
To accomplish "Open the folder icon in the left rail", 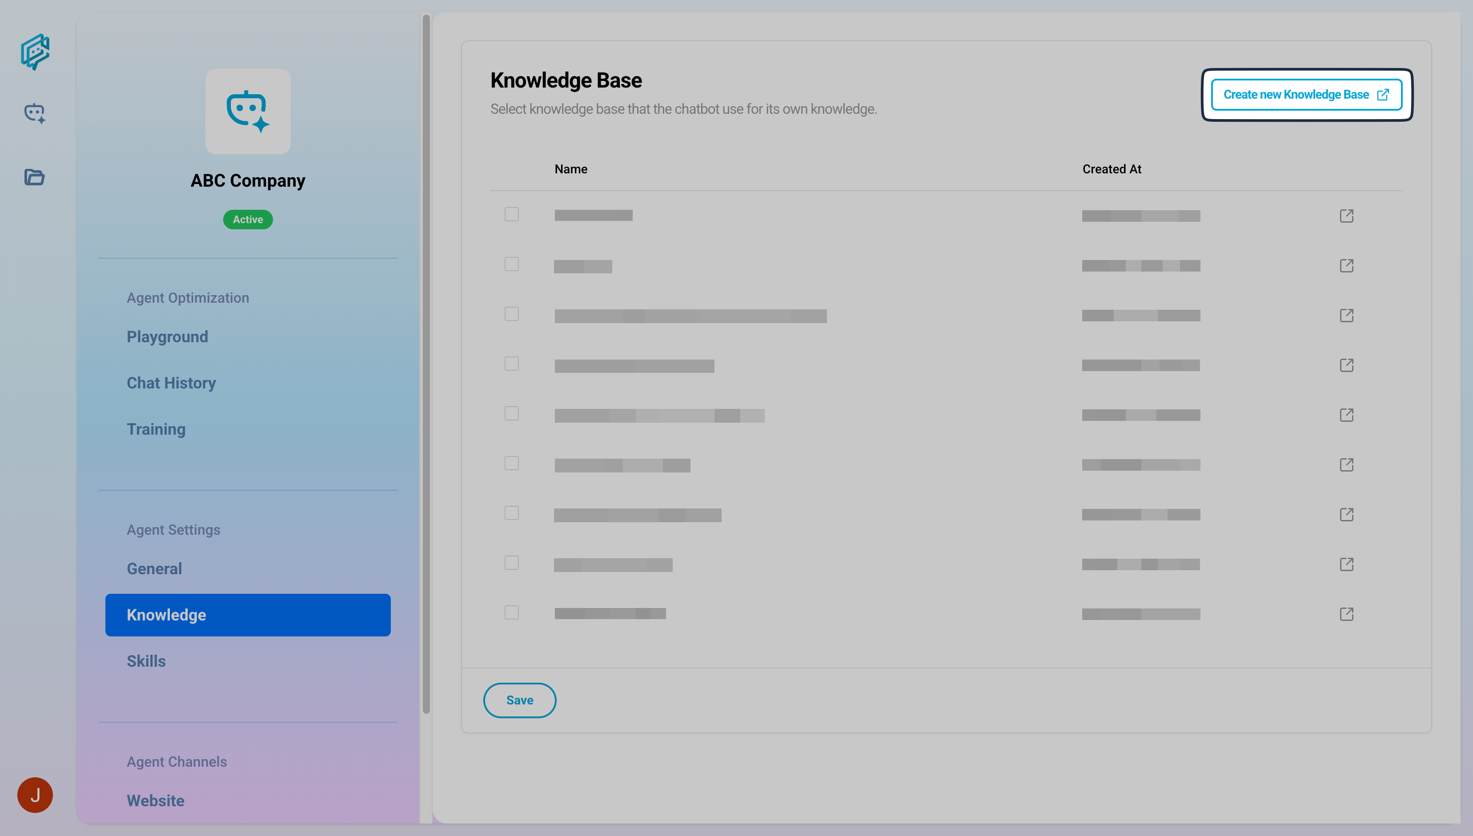I will coord(34,177).
